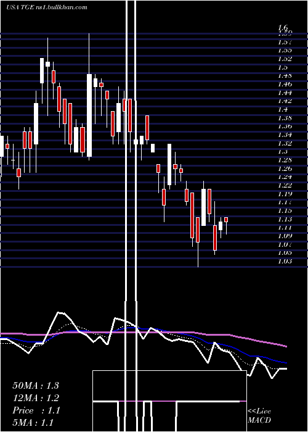Click the 1.09 price axis label
Screen dimensions: 308x432
click(285, 236)
